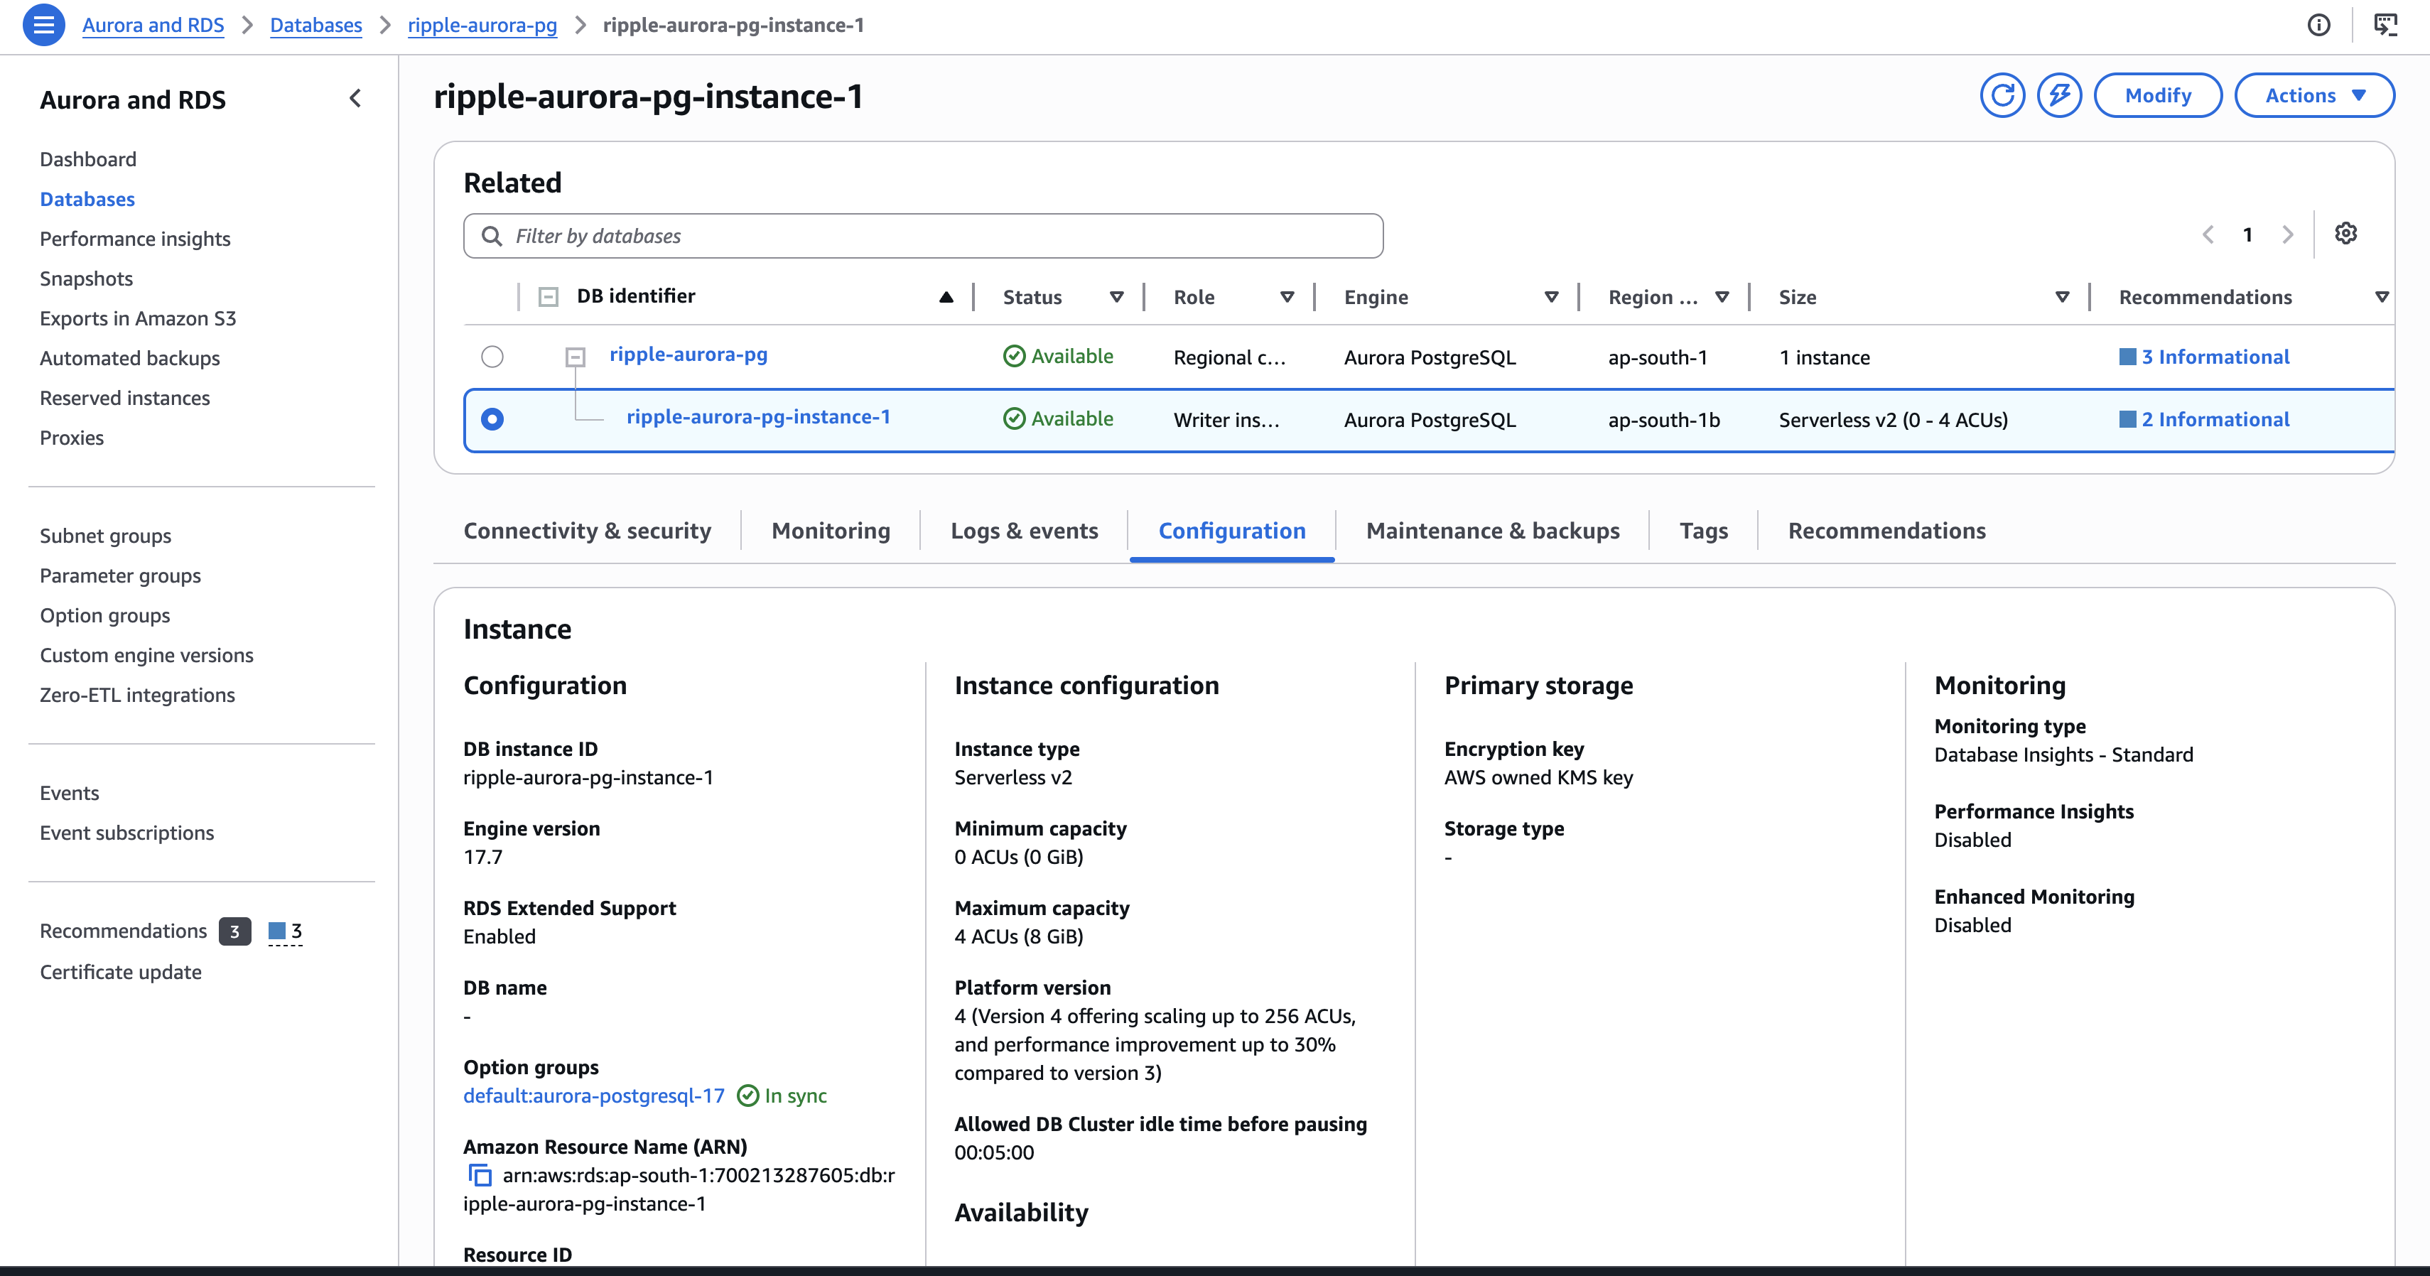Open the CloudShell/tutorial panel icon at top right

(x=2385, y=26)
